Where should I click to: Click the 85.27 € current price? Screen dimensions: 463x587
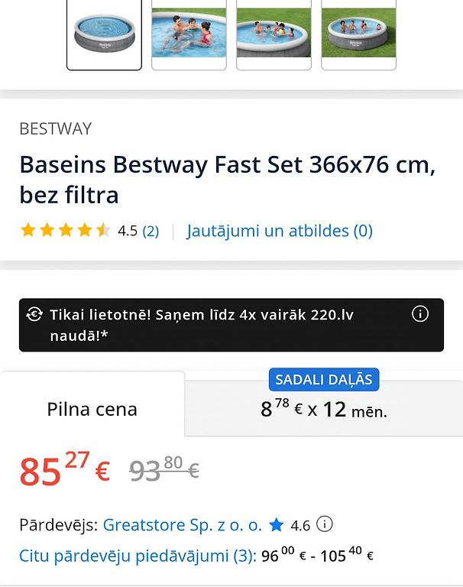[x=65, y=469]
